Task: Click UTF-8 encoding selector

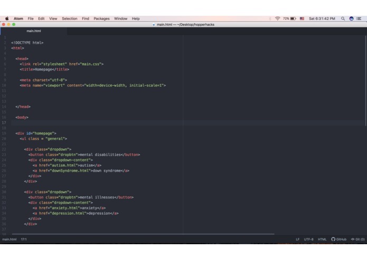Action: [x=308, y=239]
